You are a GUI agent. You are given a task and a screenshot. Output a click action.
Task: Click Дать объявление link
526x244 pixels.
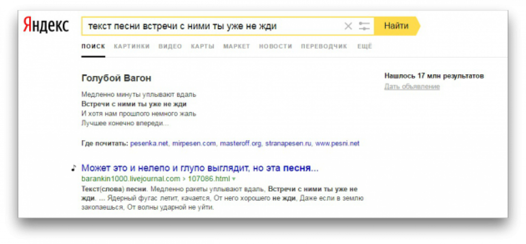click(412, 87)
